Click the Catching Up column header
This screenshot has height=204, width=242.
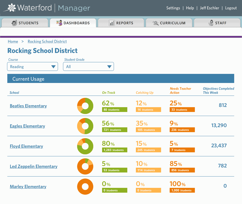pos(145,93)
